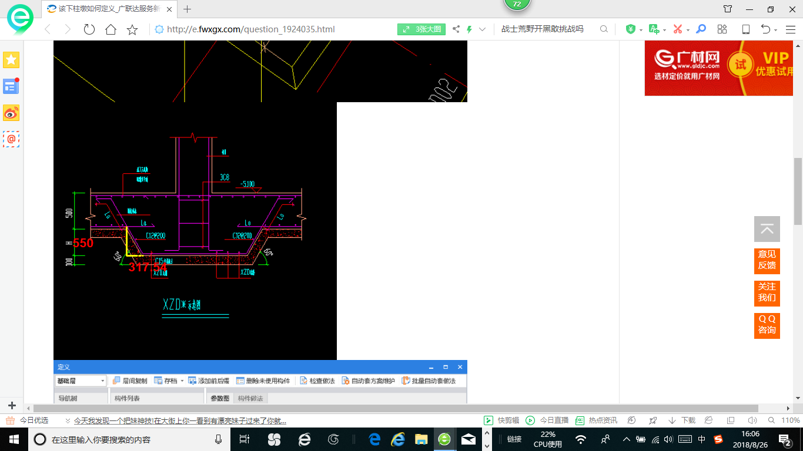Click the horizontal page scrollbar thumb
Screen dimensions: 803x451
396,408
